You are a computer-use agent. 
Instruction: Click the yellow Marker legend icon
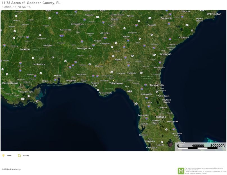(x=3, y=155)
